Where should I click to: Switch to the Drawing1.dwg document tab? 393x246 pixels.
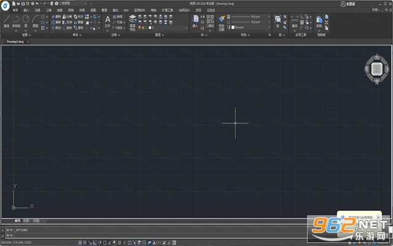(15, 42)
